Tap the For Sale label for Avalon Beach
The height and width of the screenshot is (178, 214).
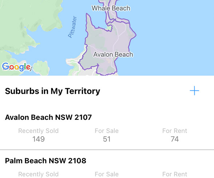tap(107, 131)
